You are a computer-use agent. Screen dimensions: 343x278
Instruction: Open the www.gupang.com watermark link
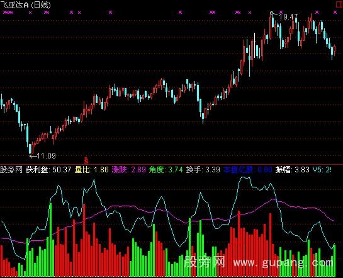point(283,262)
